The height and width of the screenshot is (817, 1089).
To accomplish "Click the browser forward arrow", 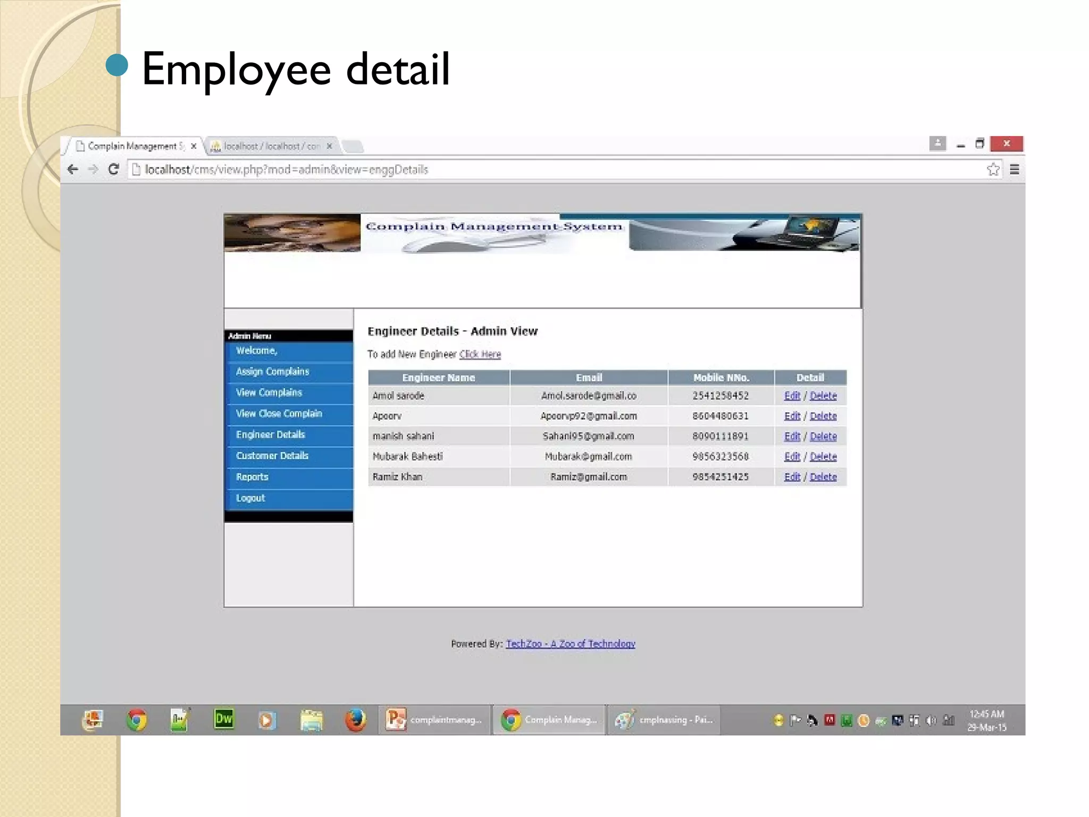I will point(93,170).
